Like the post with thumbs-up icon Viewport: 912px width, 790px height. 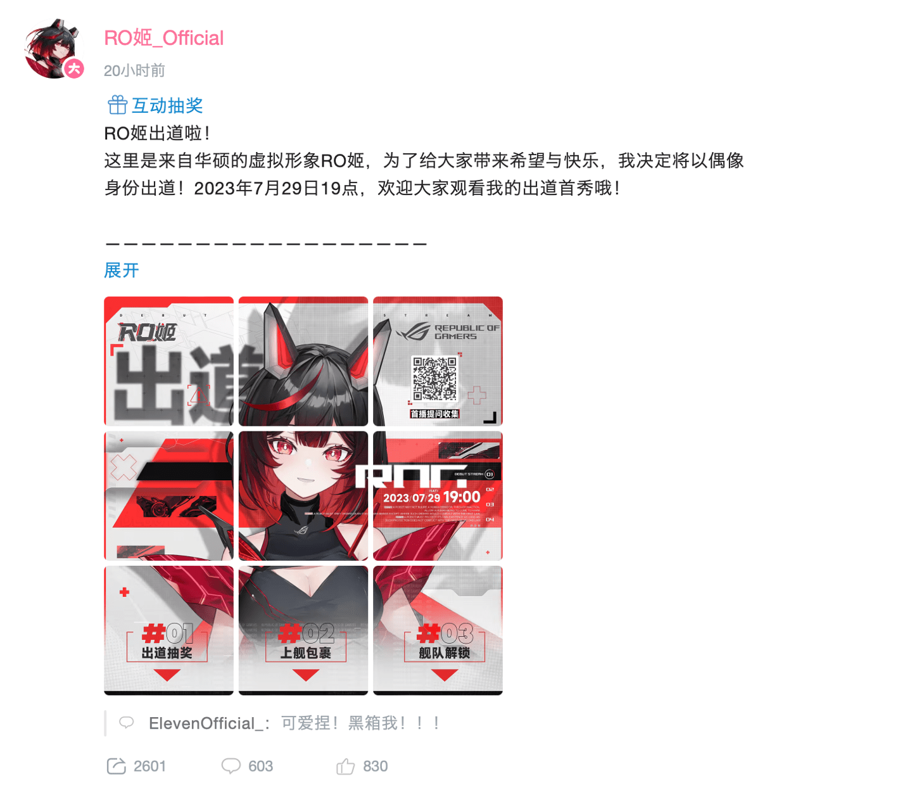click(346, 766)
